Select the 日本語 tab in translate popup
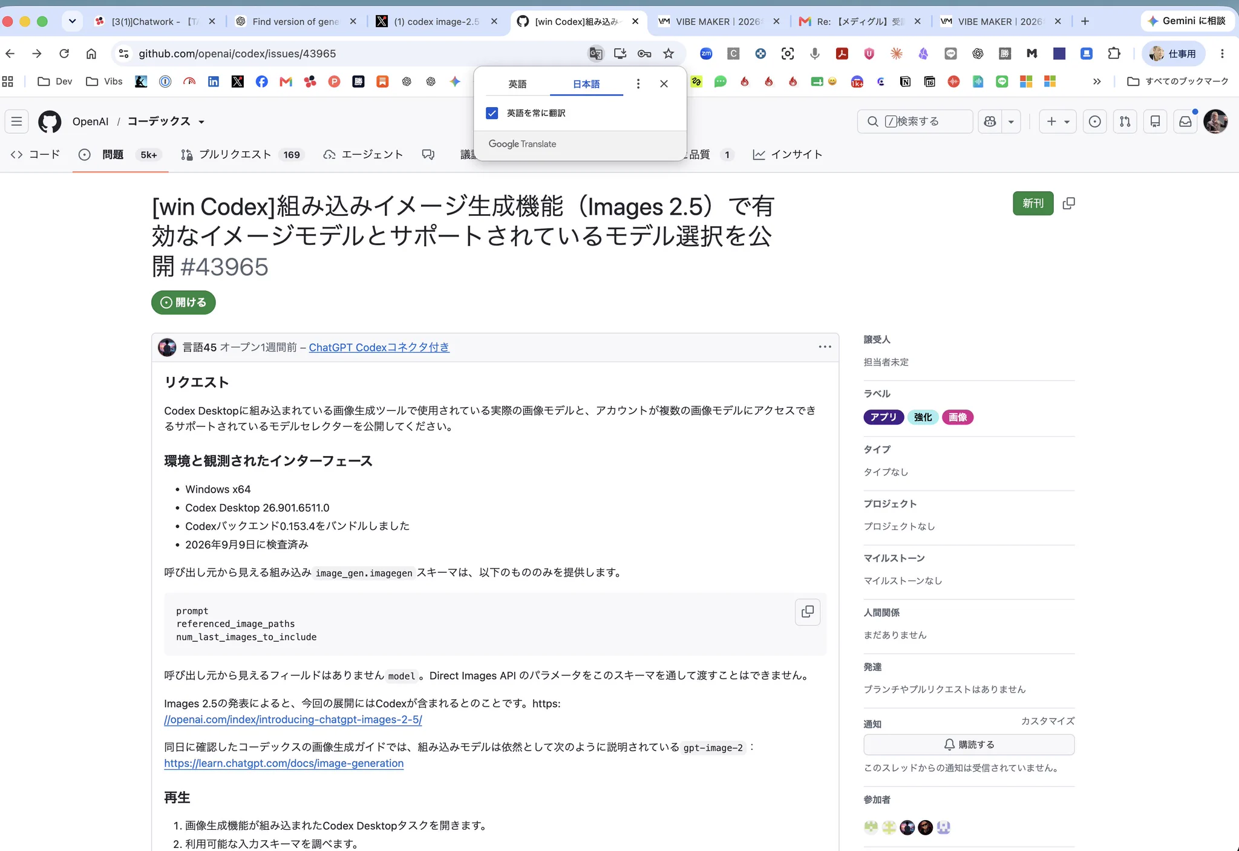Screen dimensions: 1239x851 (x=586, y=84)
